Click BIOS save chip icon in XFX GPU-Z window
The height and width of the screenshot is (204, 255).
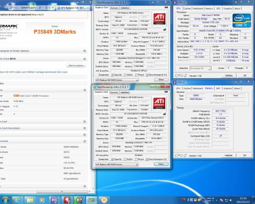[x=165, y=114]
